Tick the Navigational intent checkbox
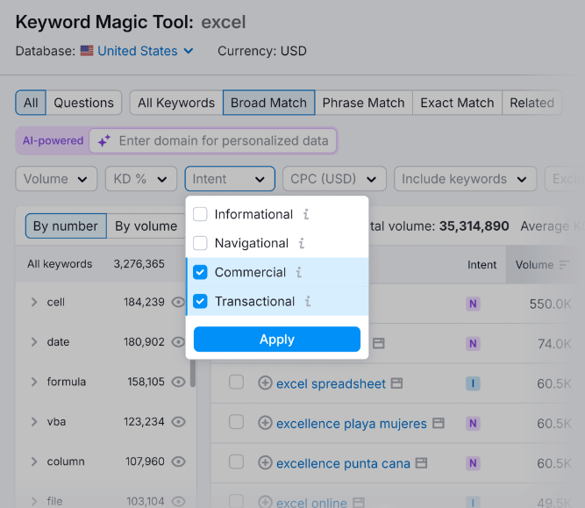This screenshot has height=508, width=585. click(x=200, y=243)
